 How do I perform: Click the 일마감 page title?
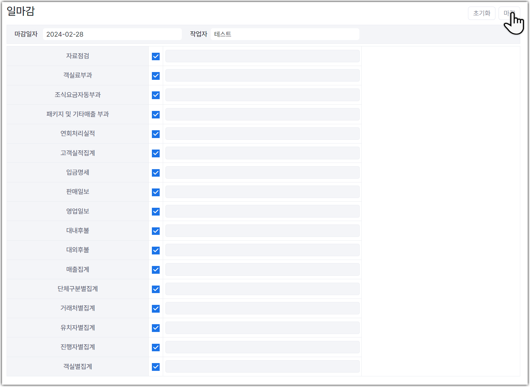pyautogui.click(x=21, y=11)
